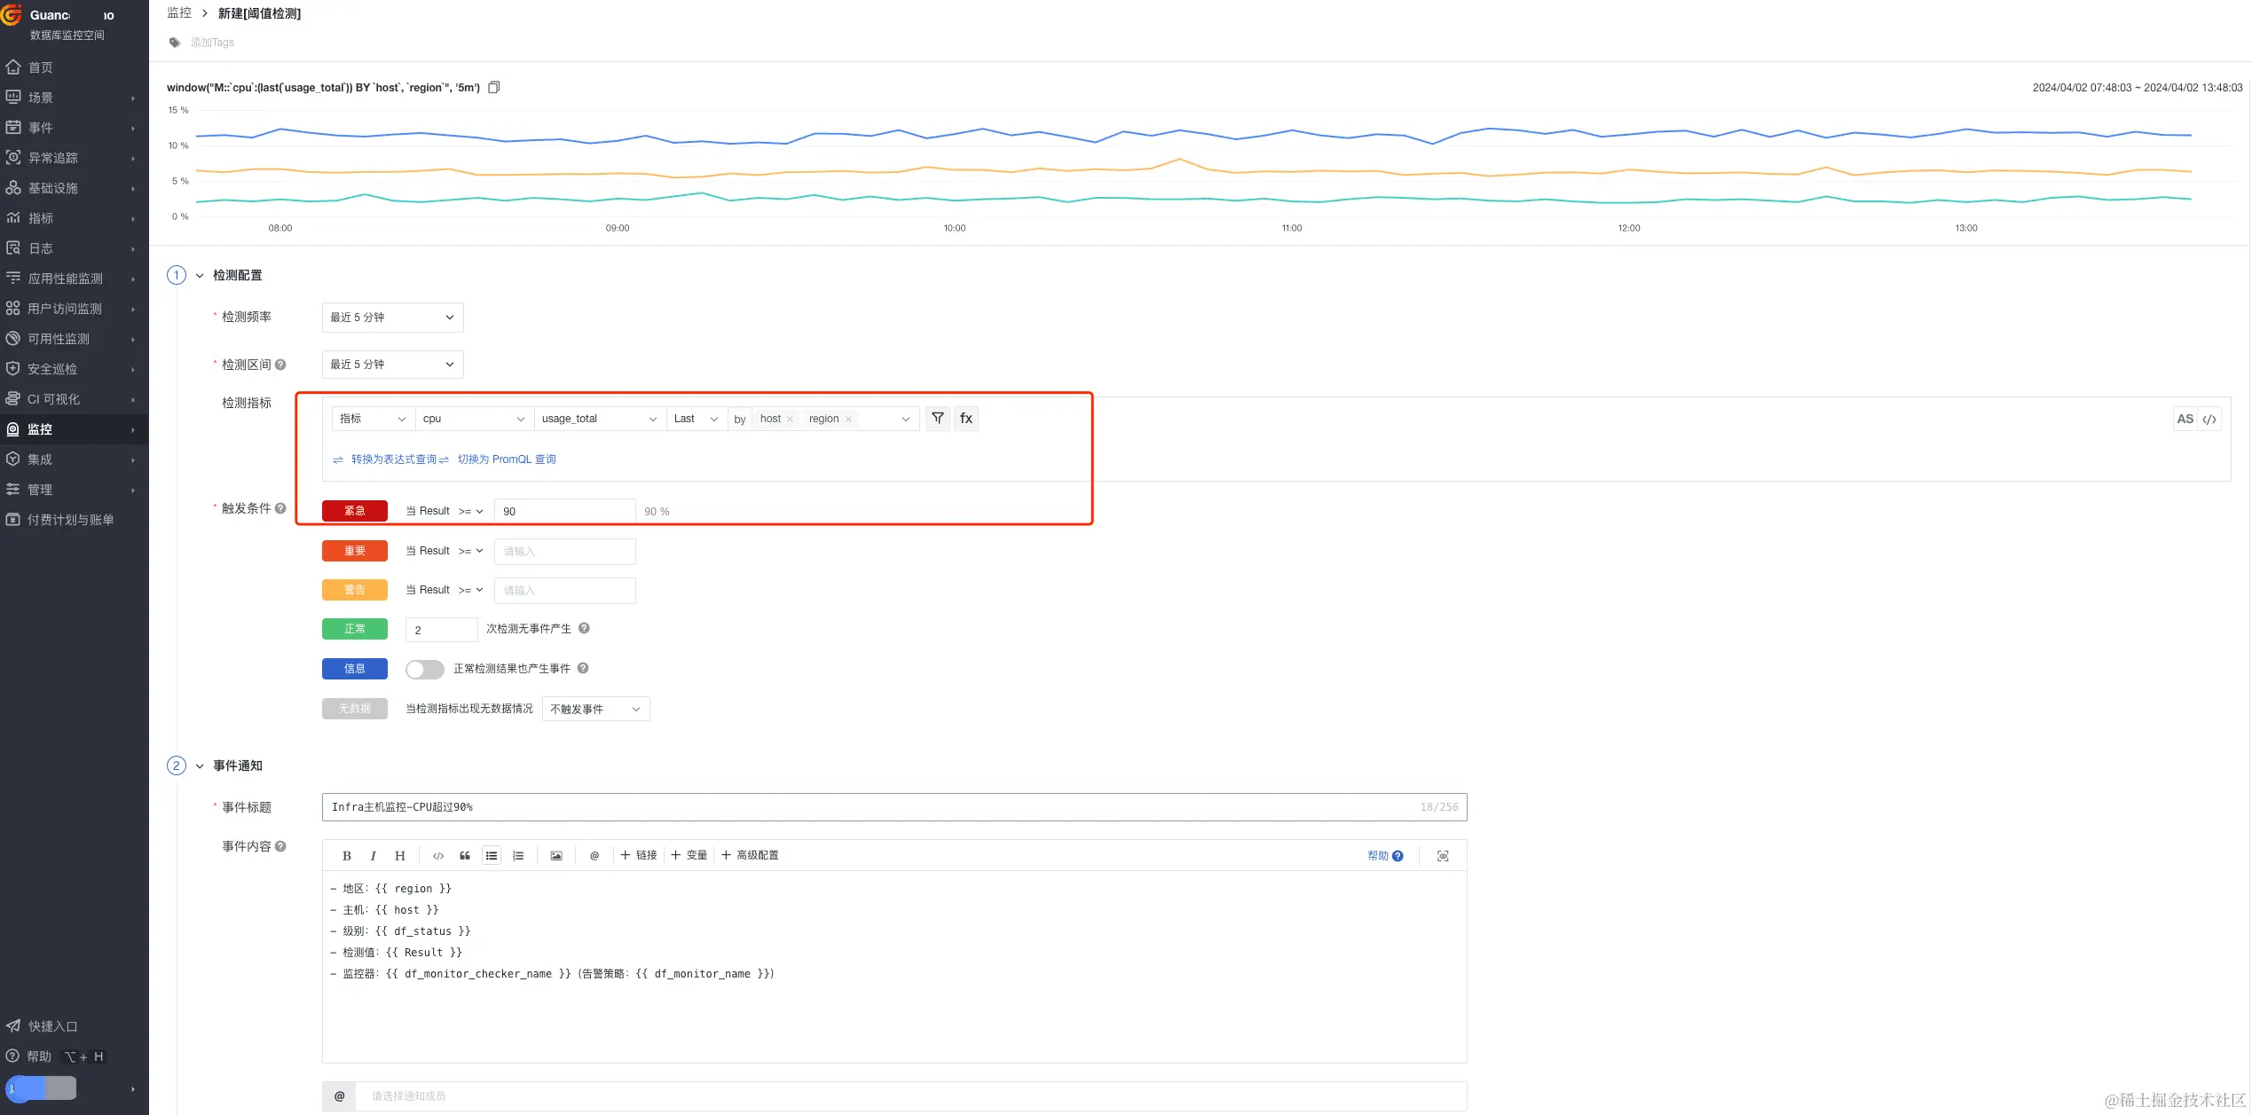
Task: Expand editor to fullscreen icon
Action: [1443, 856]
